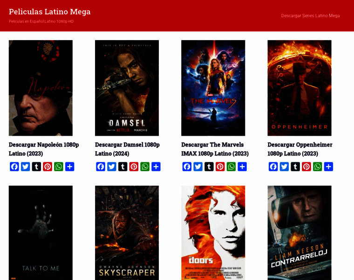Click the Talk To Me poster
This screenshot has width=354, height=280.
[41, 232]
